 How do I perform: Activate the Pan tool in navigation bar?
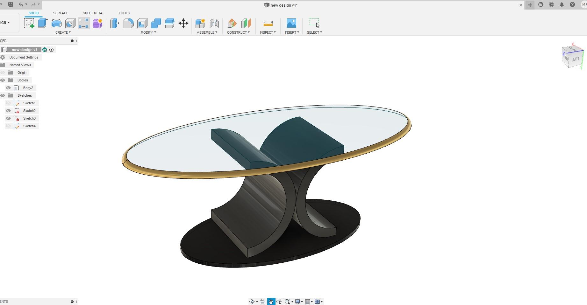pos(271,301)
